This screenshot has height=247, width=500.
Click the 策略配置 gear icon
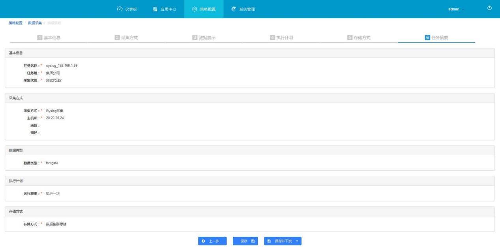click(x=194, y=9)
